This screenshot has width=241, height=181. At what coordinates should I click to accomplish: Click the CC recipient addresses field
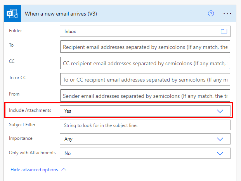coord(145,63)
